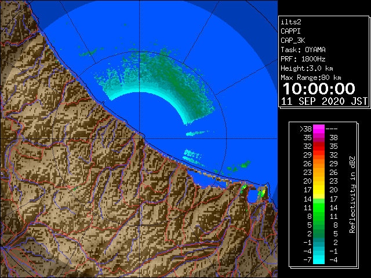Click the "CAPPI" product label
Screen dimensions: 371x278
pyautogui.click(x=290, y=31)
